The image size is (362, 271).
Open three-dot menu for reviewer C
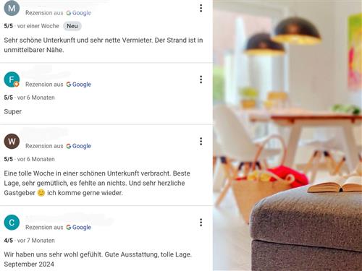201,223
